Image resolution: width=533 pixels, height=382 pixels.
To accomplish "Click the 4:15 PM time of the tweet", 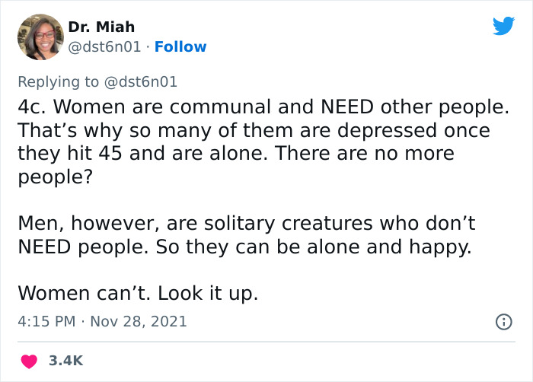I will point(46,322).
